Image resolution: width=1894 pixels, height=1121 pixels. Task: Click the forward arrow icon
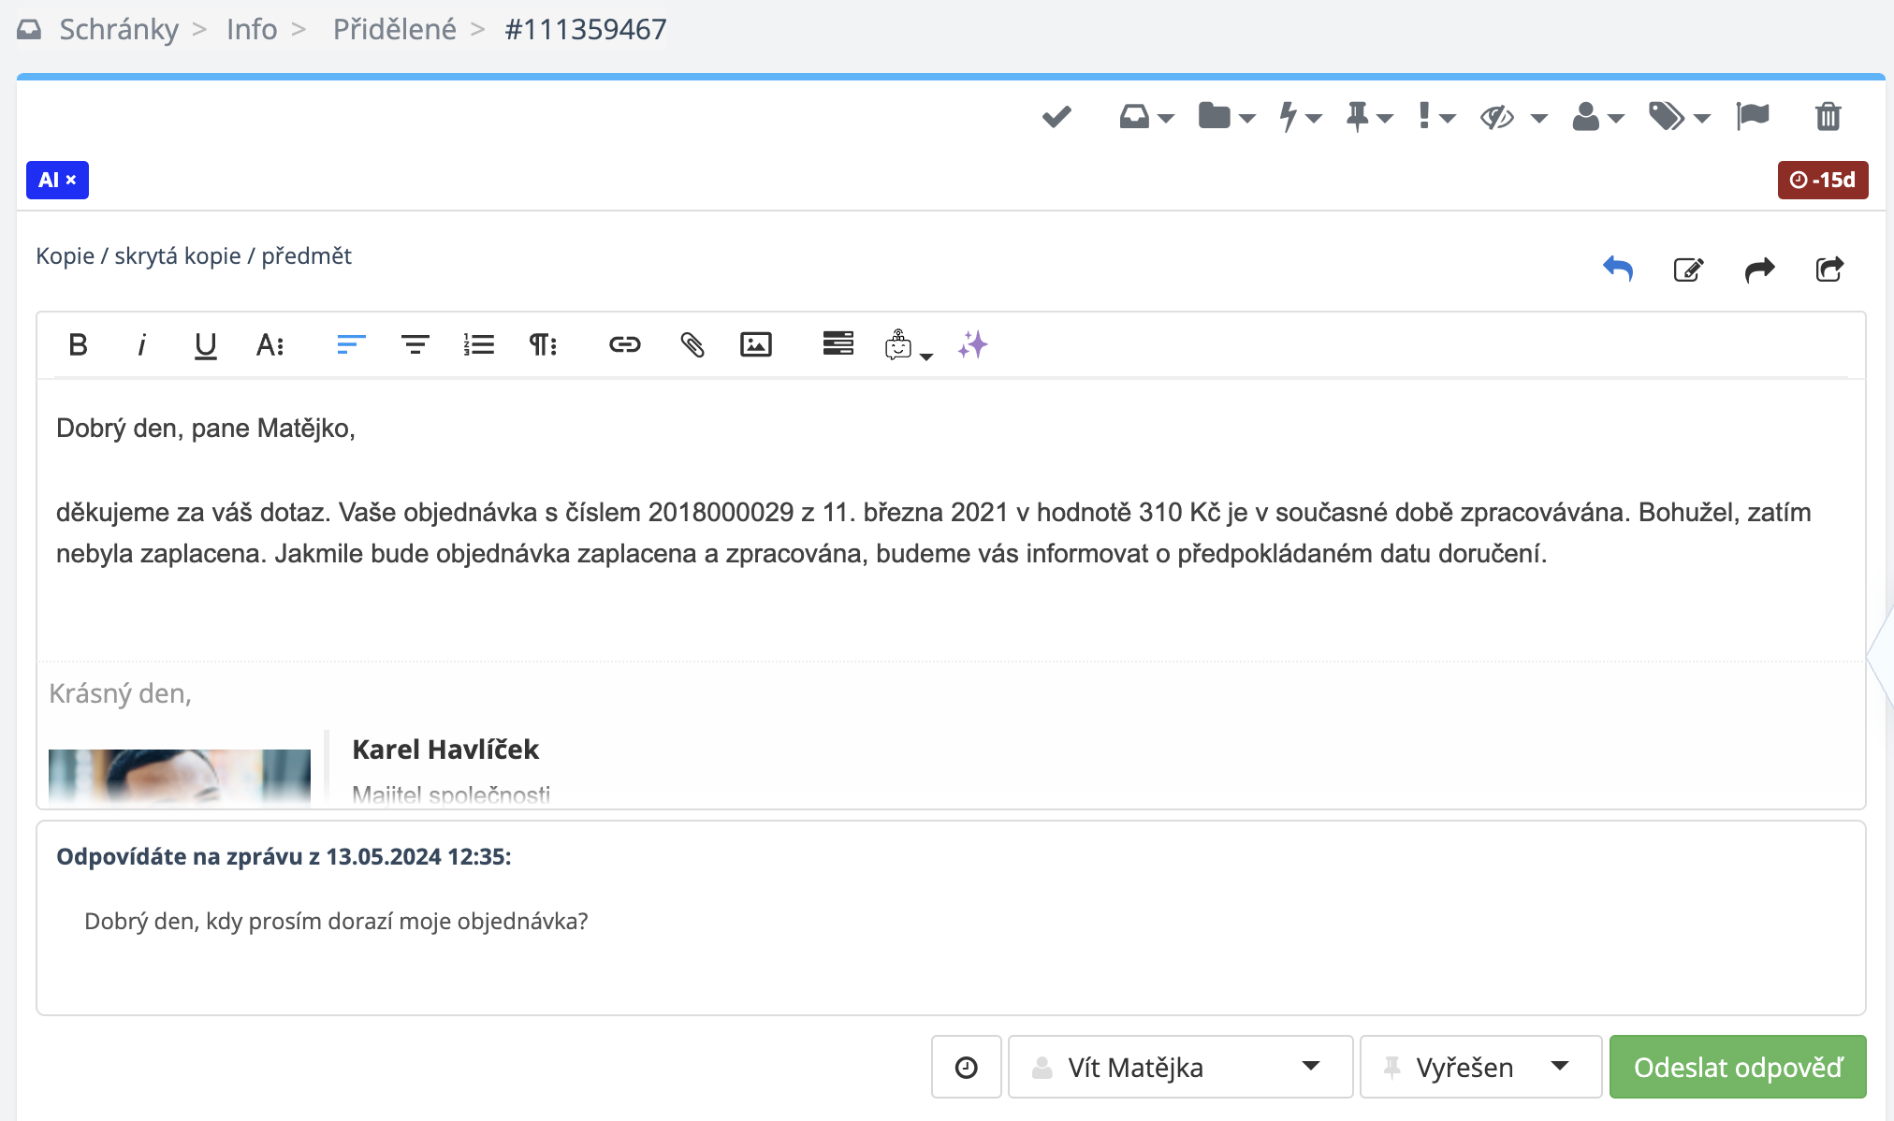coord(1759,269)
